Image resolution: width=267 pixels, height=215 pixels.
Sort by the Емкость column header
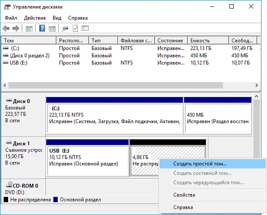pyautogui.click(x=208, y=41)
